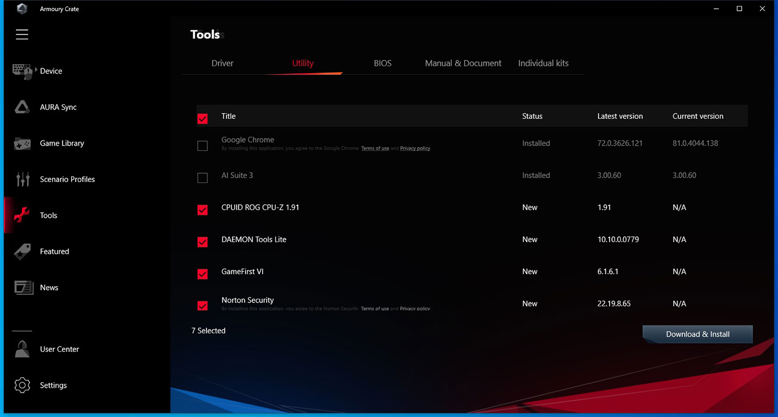Open Google Chrome Privacy policy link
778x417 pixels.
click(x=415, y=148)
